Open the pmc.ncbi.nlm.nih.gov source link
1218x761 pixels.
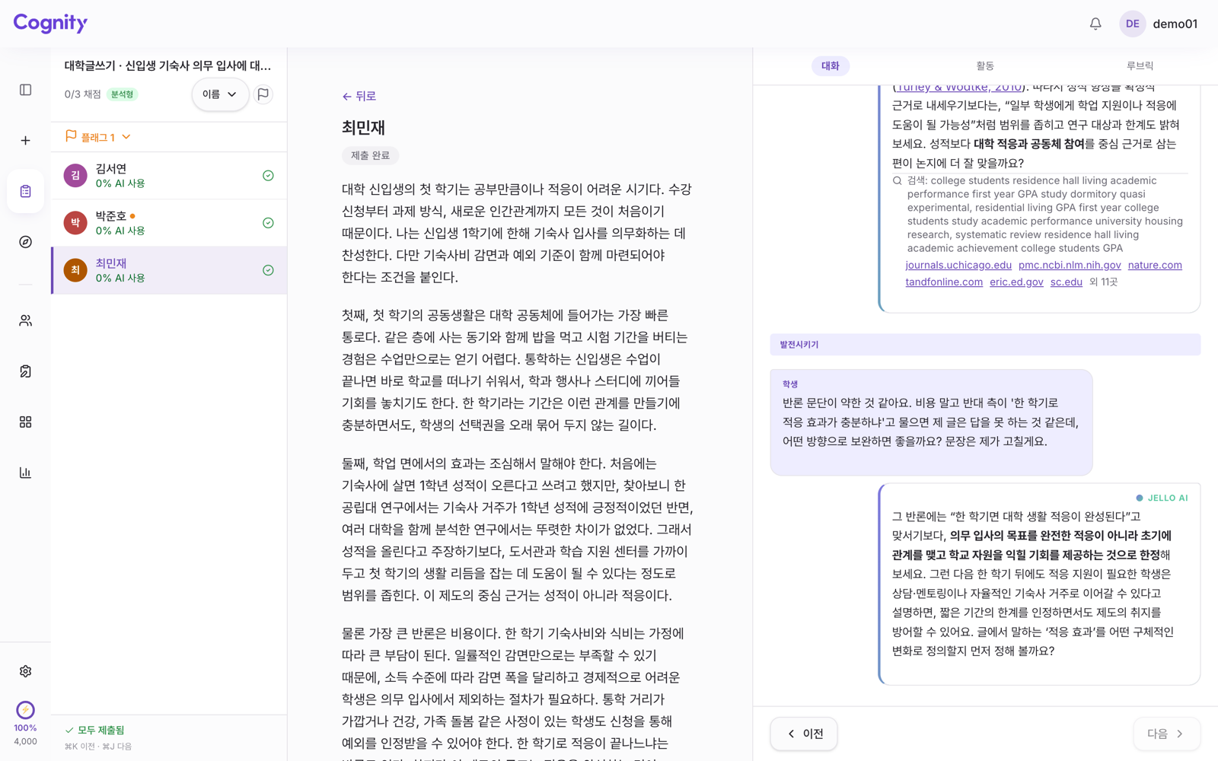coord(1070,265)
